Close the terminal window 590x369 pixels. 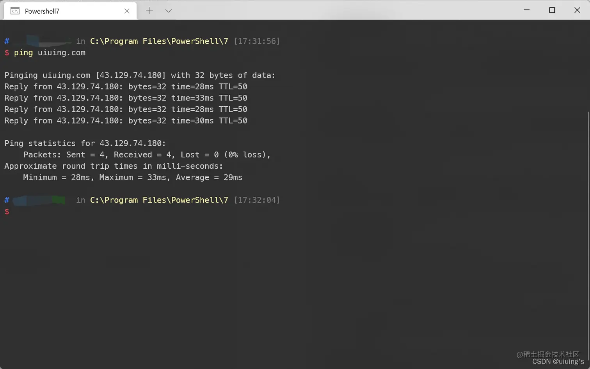[x=577, y=10]
